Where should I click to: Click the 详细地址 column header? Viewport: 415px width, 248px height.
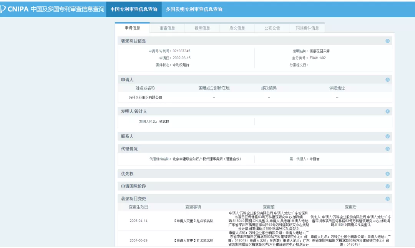(x=337, y=88)
